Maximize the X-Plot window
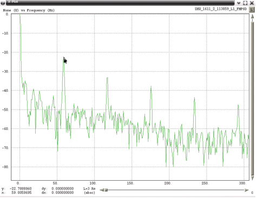257x198 pixels. 245,3
